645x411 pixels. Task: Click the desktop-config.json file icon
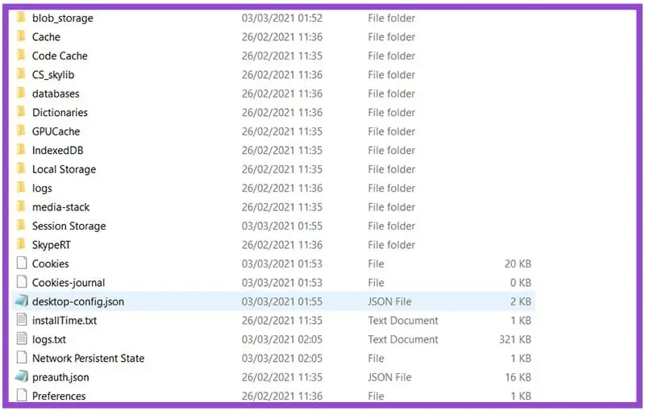22,301
